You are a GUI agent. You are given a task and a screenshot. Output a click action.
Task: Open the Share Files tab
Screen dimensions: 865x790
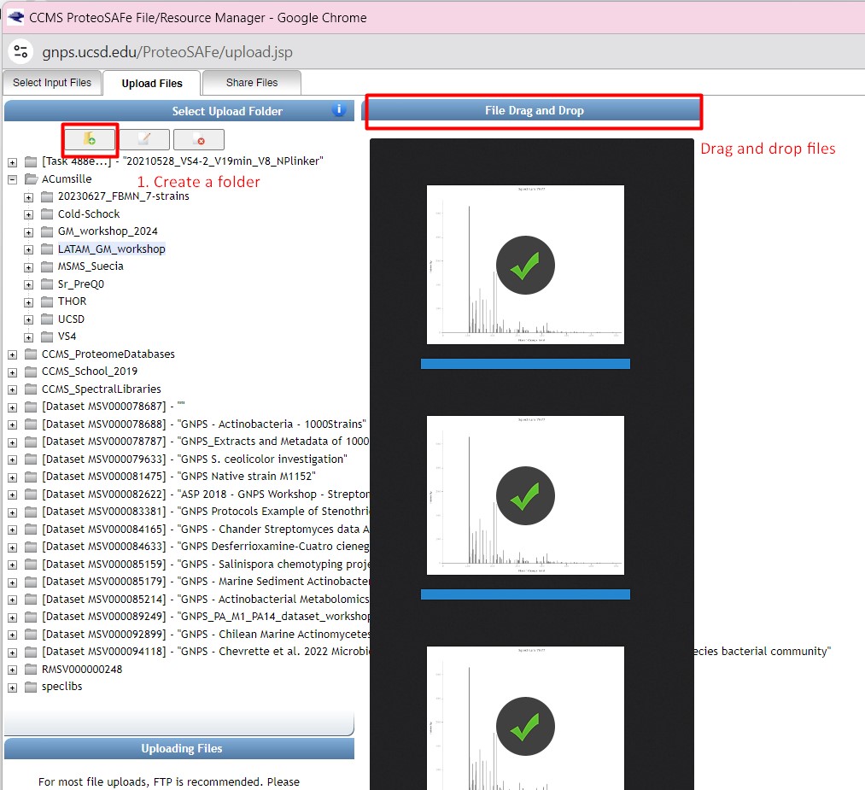click(x=252, y=83)
